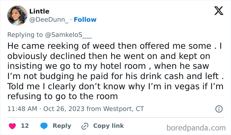Open the @DeeDunn_ handle
The image size is (231, 135).
point(49,20)
